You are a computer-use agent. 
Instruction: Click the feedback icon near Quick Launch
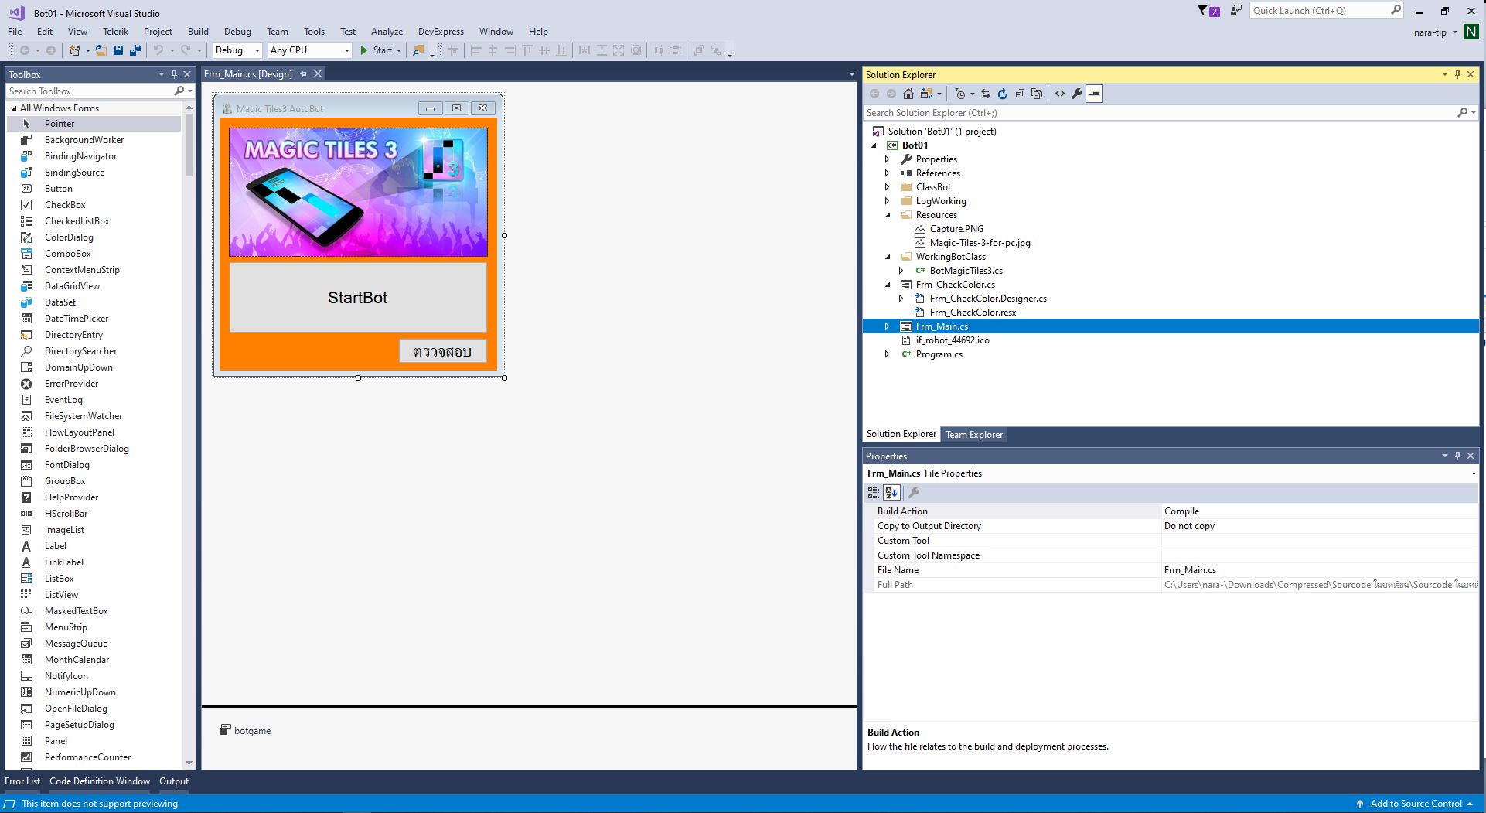click(1236, 11)
